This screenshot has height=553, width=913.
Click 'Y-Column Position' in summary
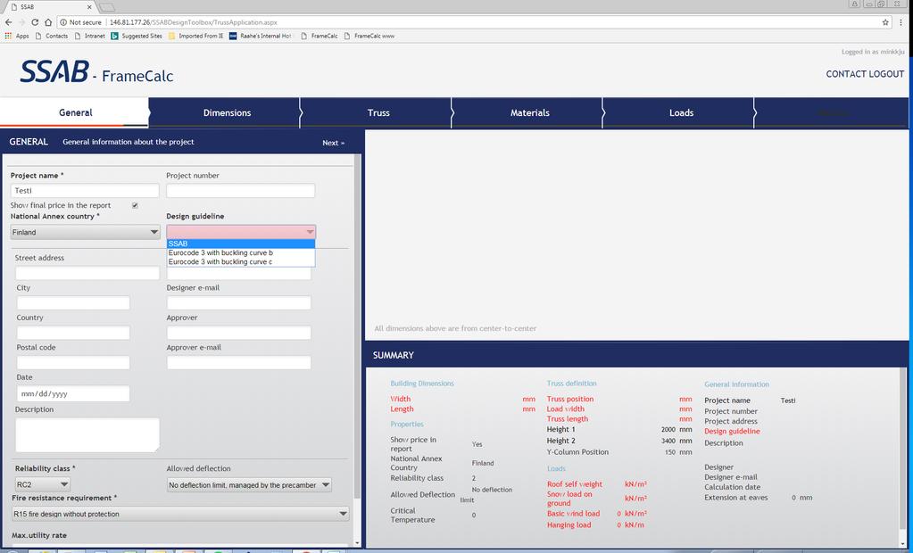[x=577, y=451]
